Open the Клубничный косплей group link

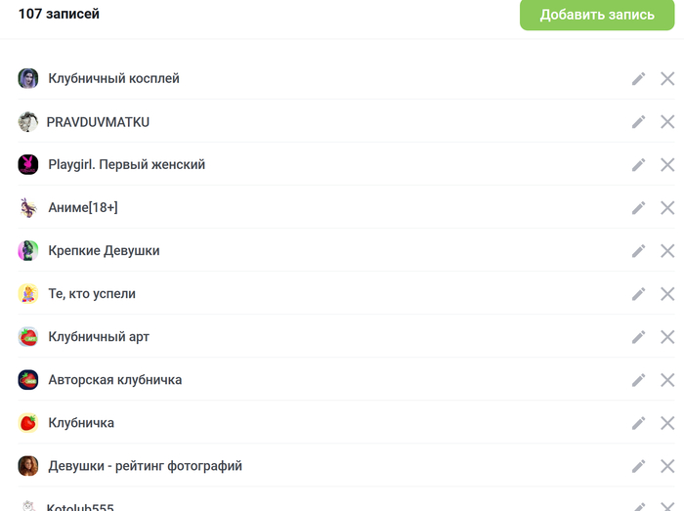[x=114, y=78]
